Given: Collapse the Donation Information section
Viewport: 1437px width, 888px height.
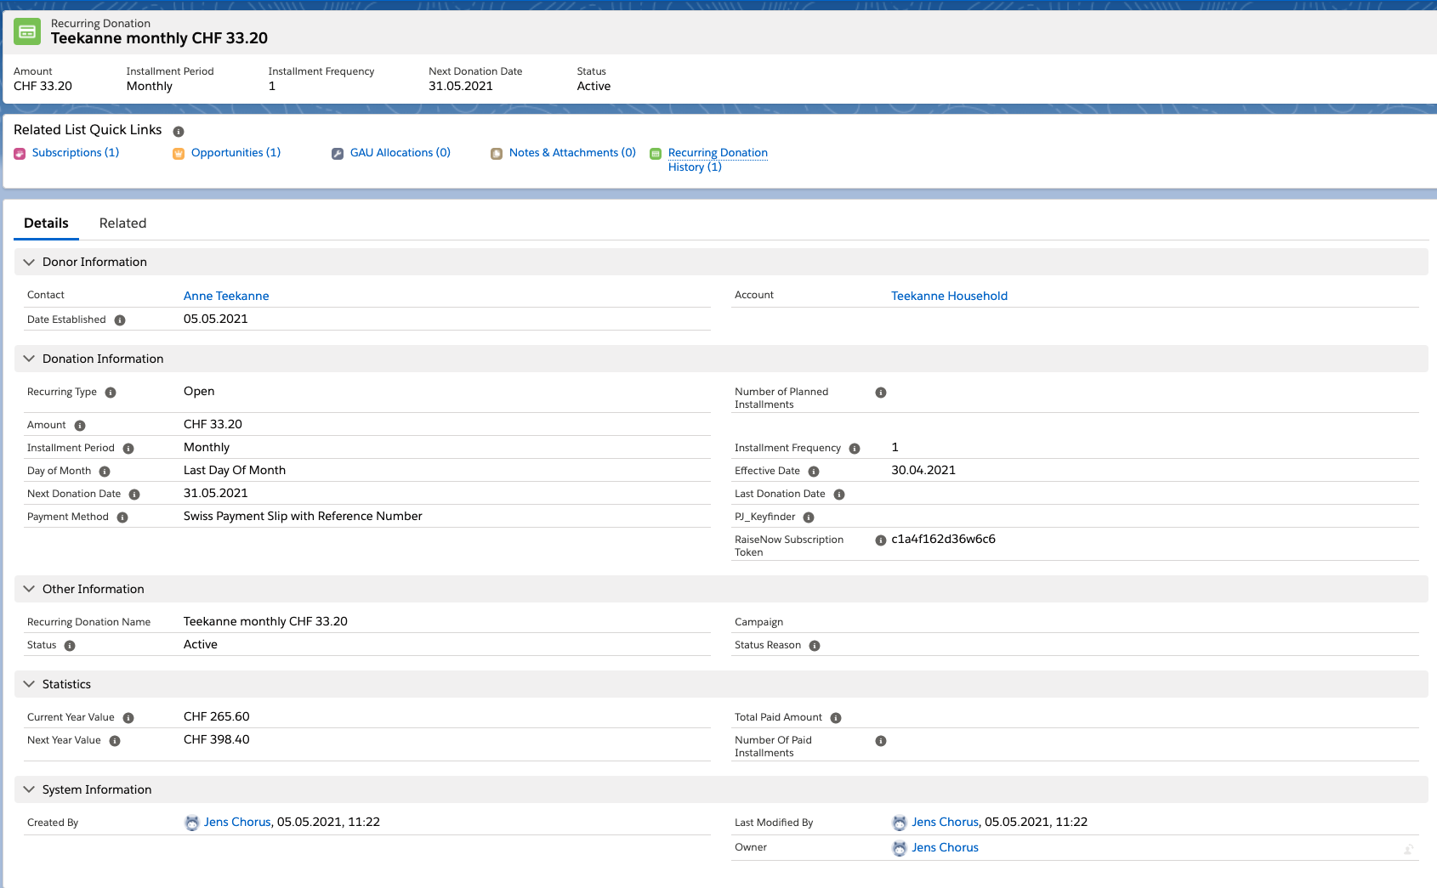Looking at the screenshot, I should 29,359.
